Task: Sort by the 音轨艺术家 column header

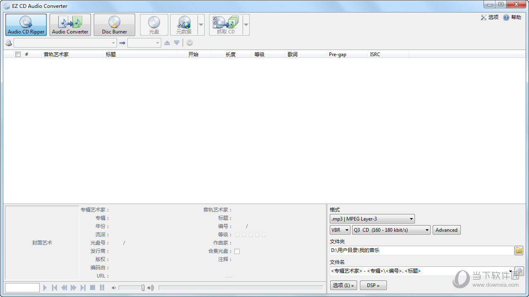Action: (73, 55)
